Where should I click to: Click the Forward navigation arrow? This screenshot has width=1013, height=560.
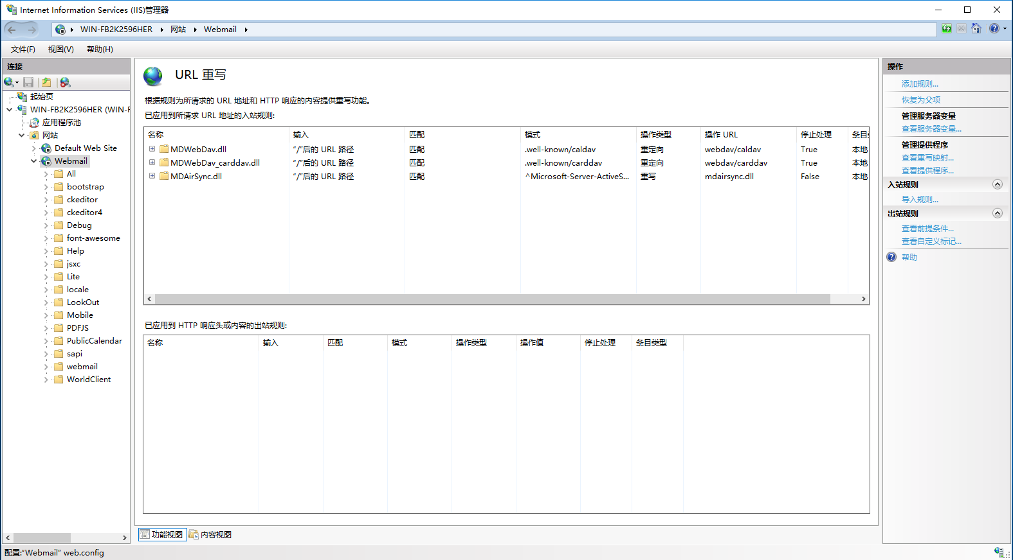[32, 30]
